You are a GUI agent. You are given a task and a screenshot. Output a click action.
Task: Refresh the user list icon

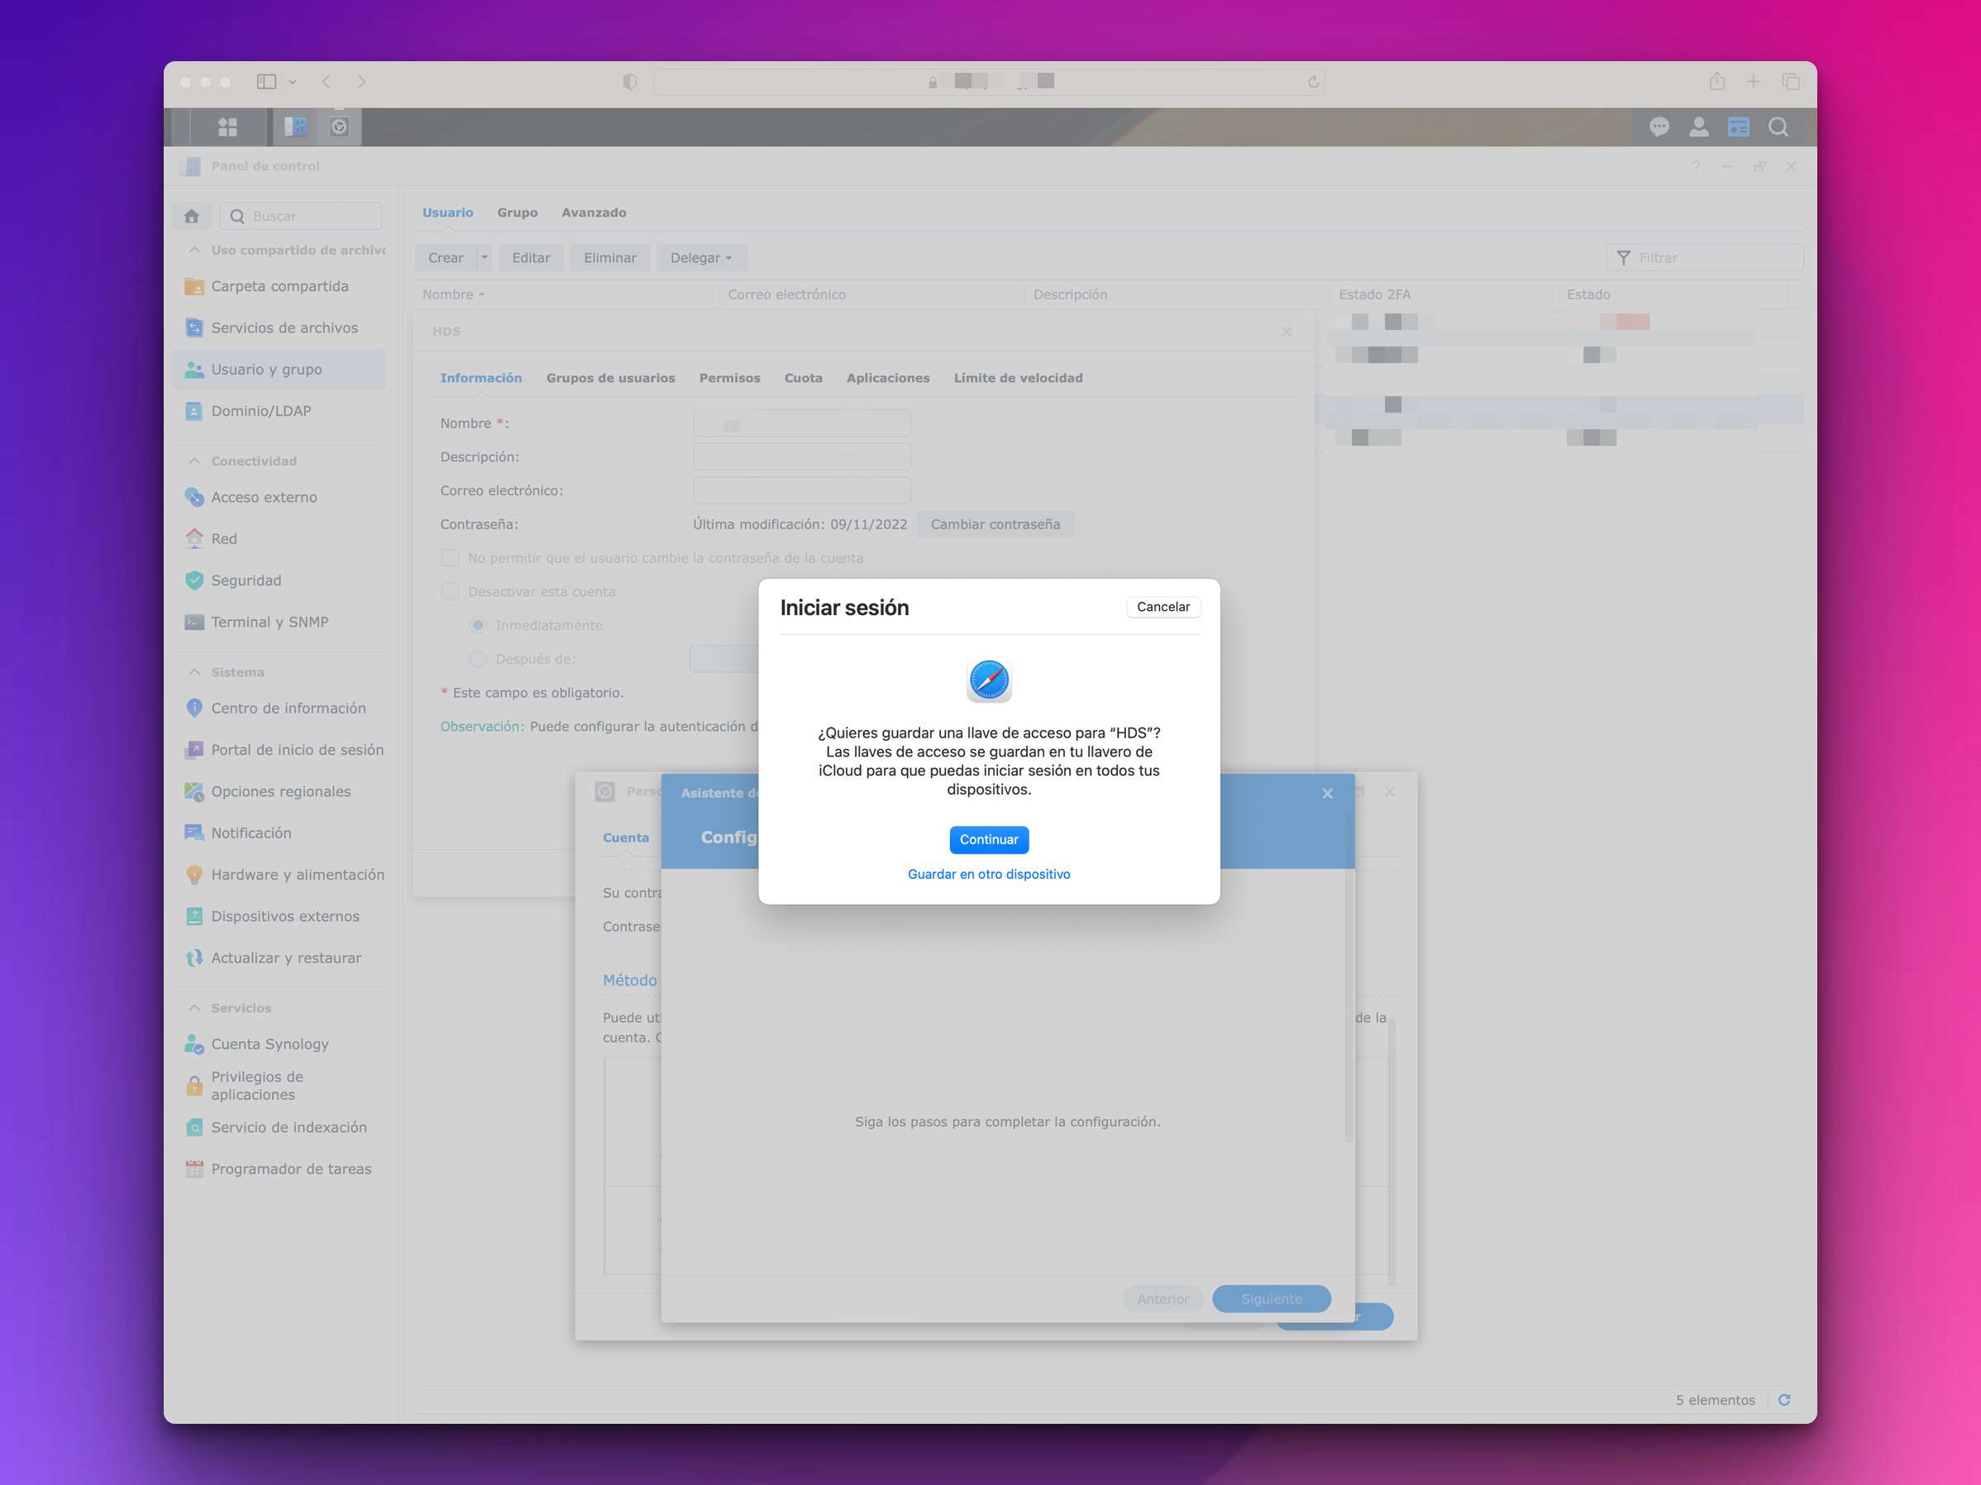(x=1784, y=1400)
